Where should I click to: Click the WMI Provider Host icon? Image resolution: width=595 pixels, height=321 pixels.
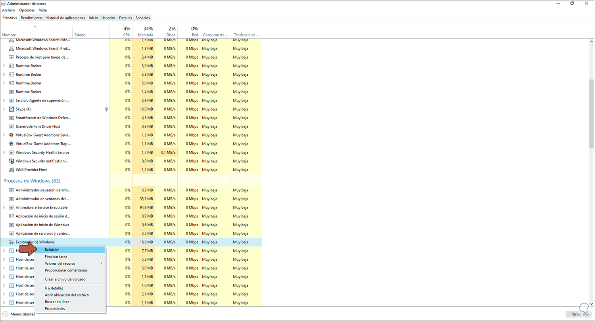[11, 170]
